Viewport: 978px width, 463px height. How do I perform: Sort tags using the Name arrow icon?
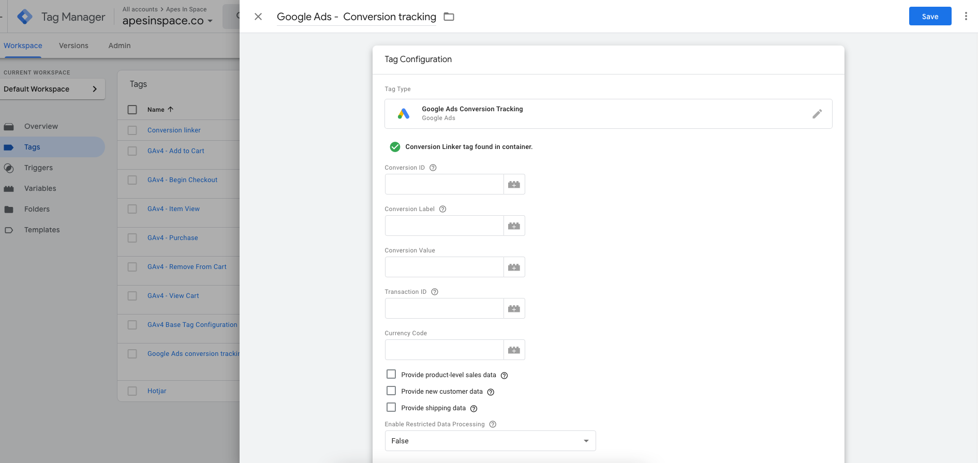170,109
